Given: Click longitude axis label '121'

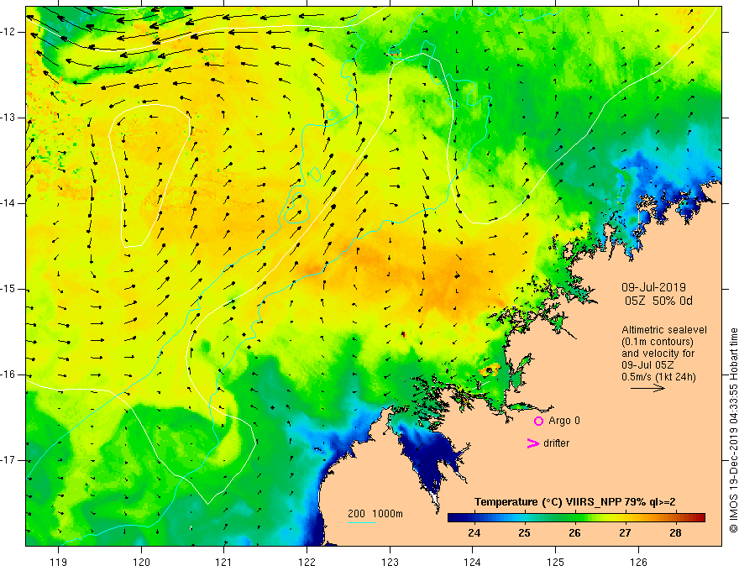Looking at the screenshot, I should coord(224,562).
